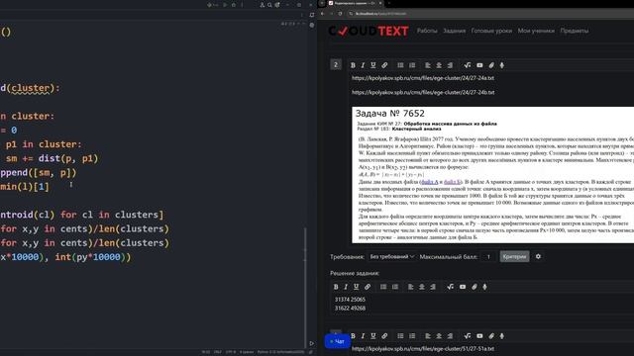The width and height of the screenshot is (634, 356).
Task: Insert video in the solution editor toolbar
Action: [x=463, y=287]
